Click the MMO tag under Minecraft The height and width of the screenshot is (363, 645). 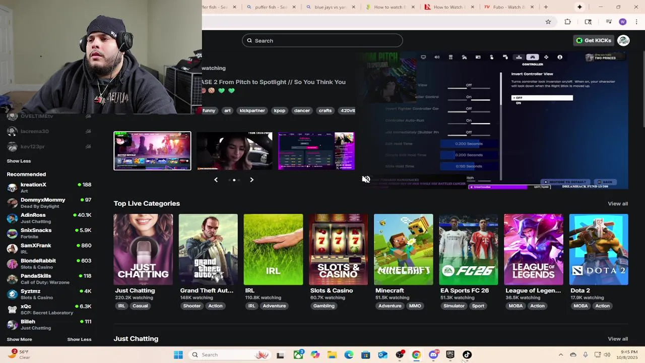(415, 306)
